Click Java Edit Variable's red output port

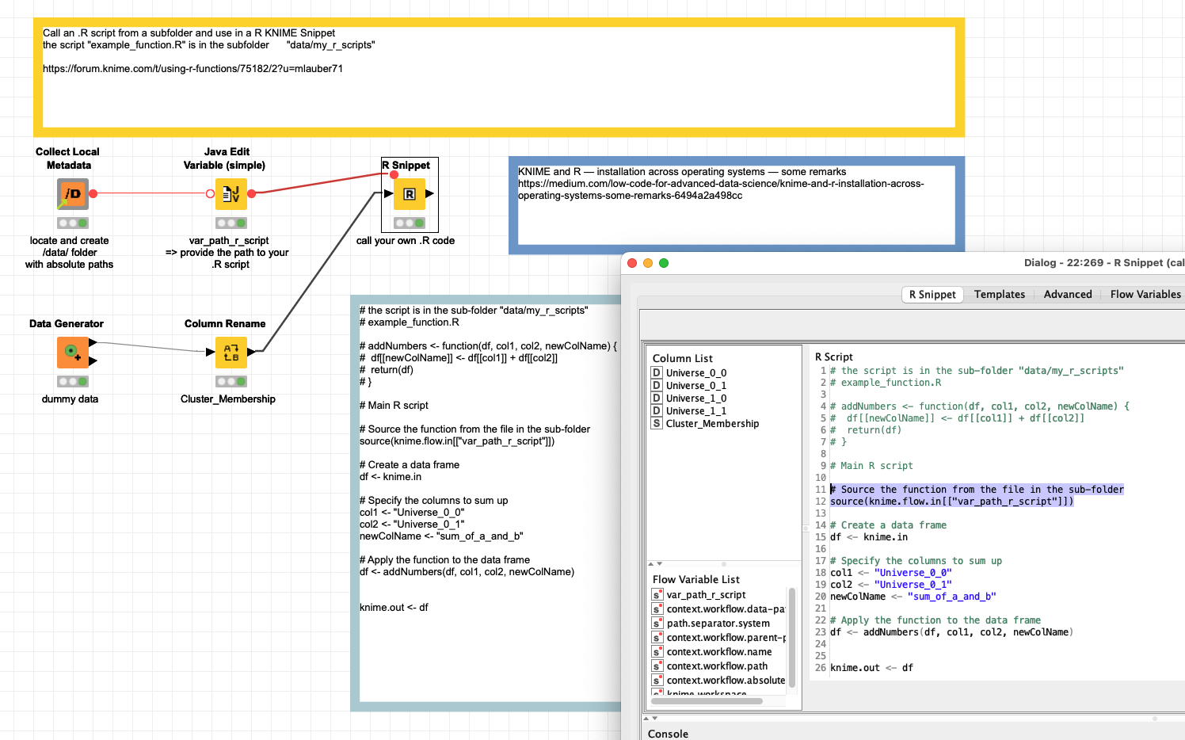pyautogui.click(x=252, y=193)
